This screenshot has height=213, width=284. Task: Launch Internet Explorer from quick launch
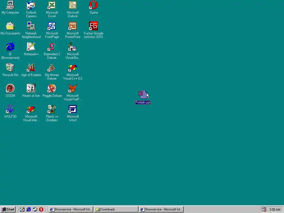pyautogui.click(x=29, y=209)
